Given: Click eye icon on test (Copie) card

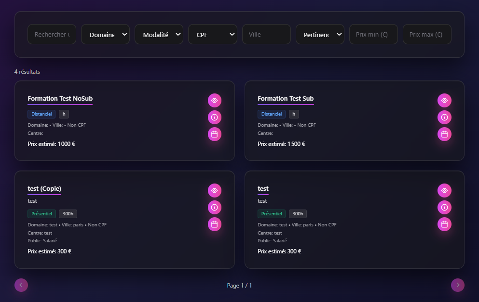Looking at the screenshot, I should point(215,190).
